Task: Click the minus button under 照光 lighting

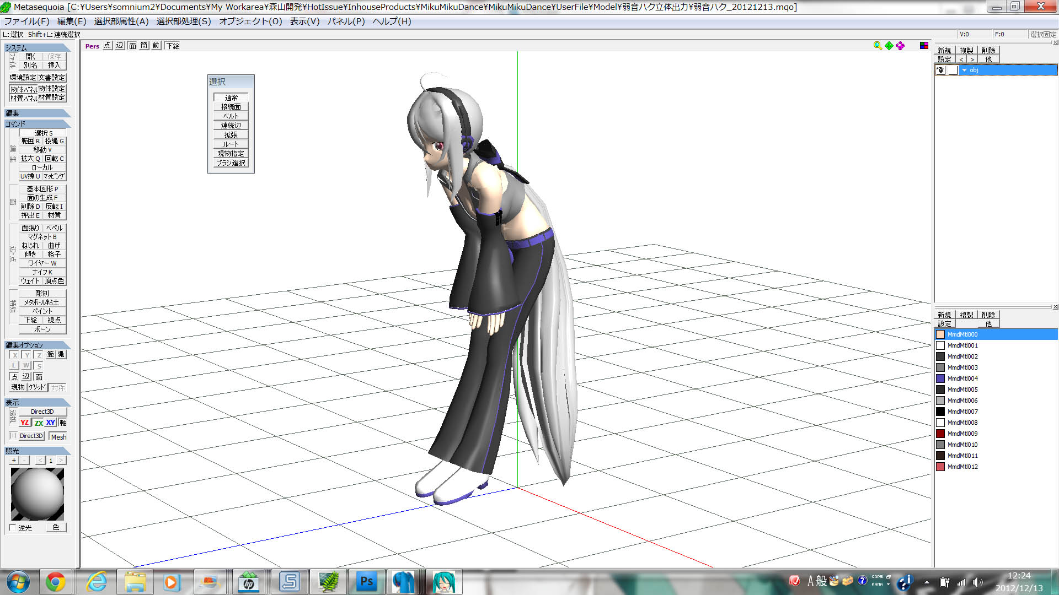Action: click(x=25, y=461)
